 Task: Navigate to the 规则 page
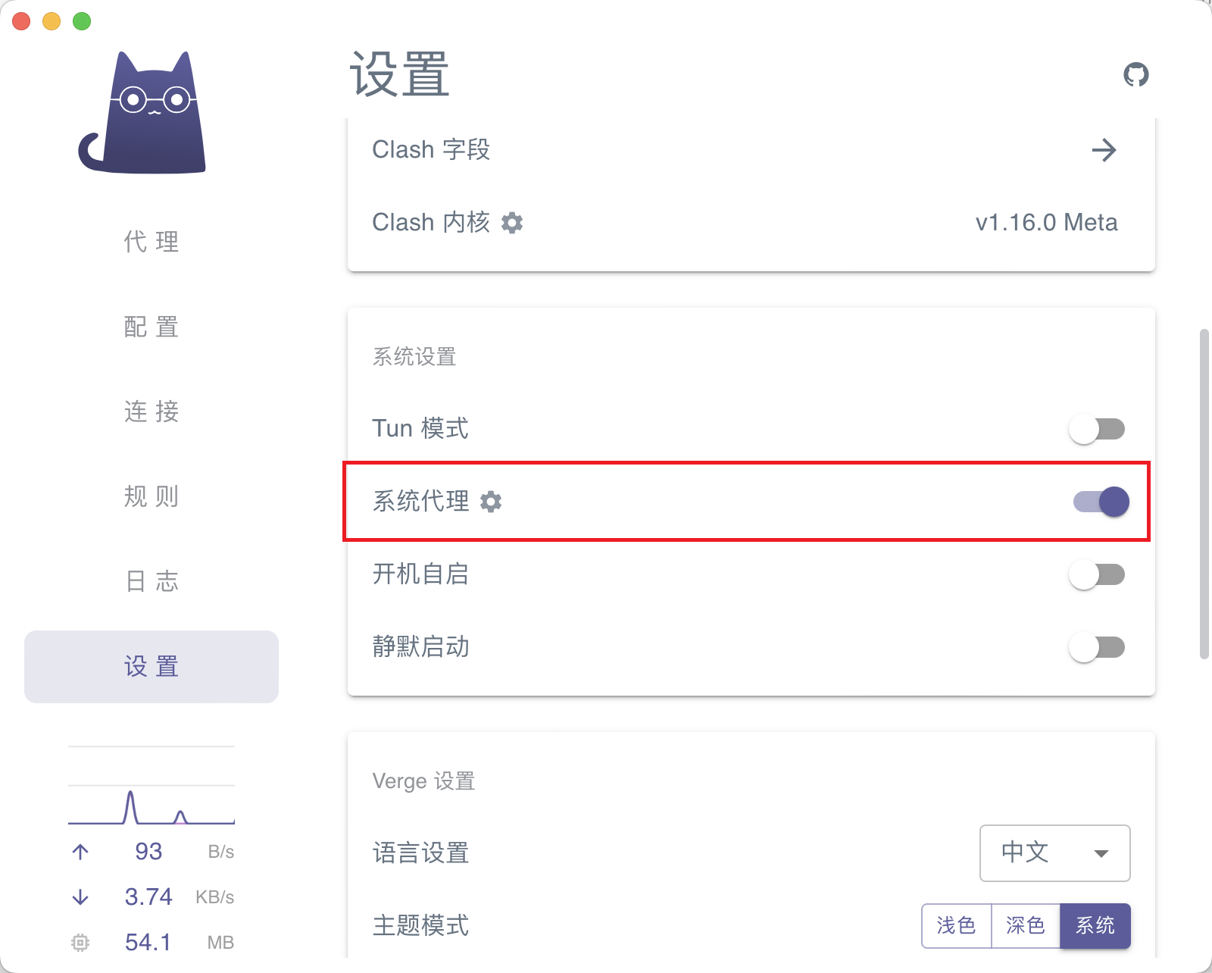(151, 497)
